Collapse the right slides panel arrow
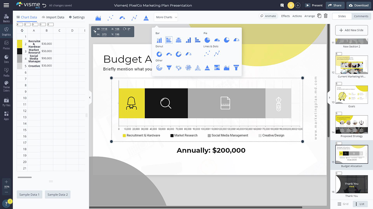This screenshot has height=209, width=373. [x=329, y=98]
